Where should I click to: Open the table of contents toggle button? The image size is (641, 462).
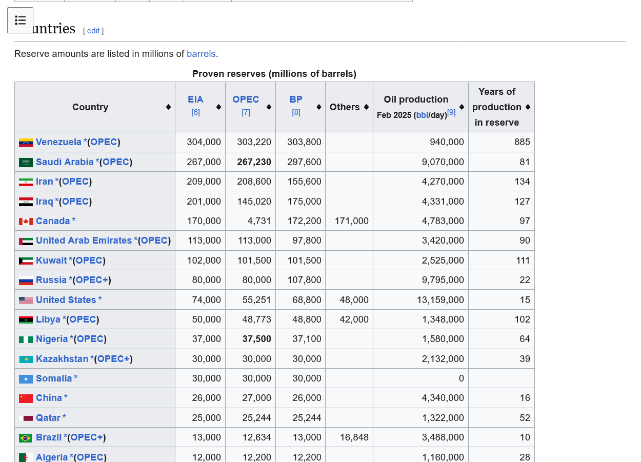(x=20, y=21)
